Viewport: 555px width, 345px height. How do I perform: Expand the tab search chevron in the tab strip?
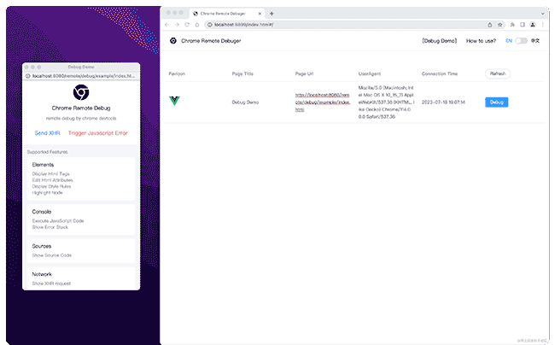(542, 14)
